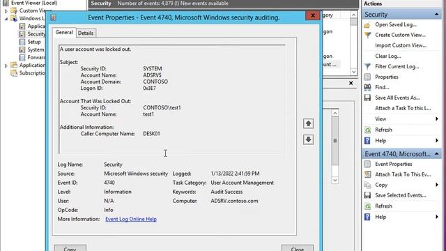Click the lower Refresh icon in Event 4740 section
This screenshot has width=446, height=251.
[367, 206]
